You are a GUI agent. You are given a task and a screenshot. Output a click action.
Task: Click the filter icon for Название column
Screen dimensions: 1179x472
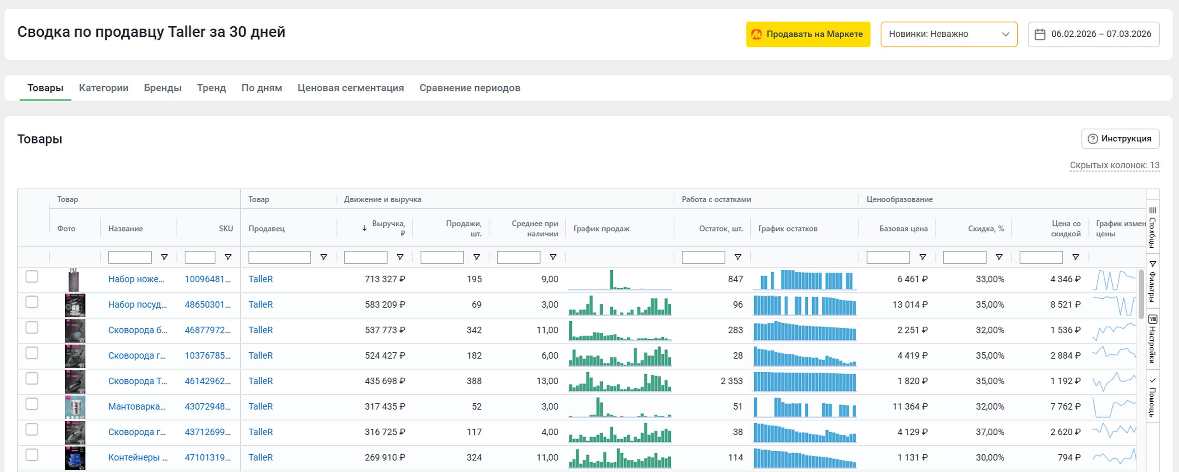[164, 257]
